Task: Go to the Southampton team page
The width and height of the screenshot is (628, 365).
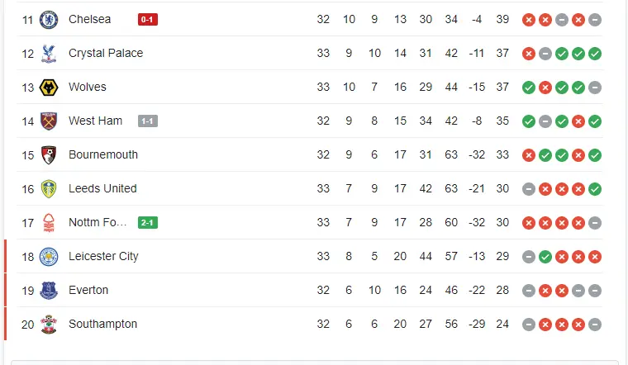Action: click(x=102, y=324)
